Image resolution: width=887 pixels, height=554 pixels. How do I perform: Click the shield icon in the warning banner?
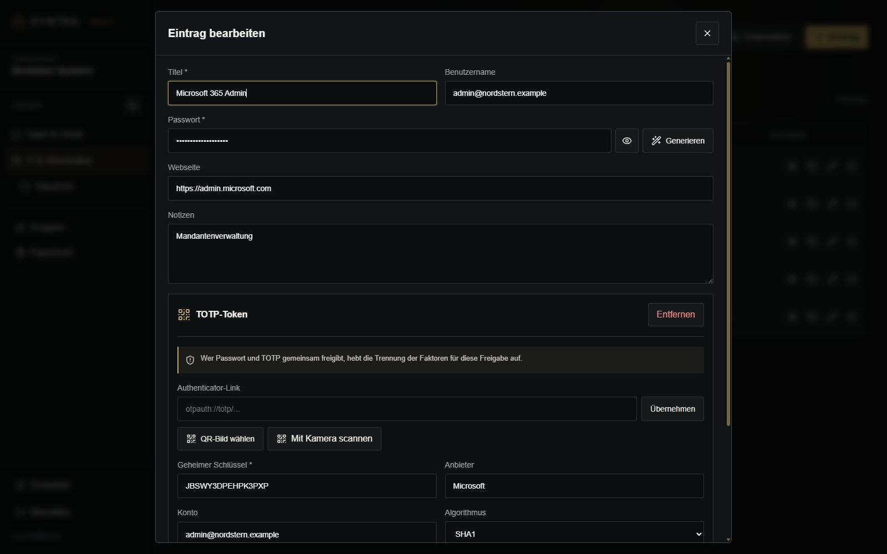tap(190, 360)
